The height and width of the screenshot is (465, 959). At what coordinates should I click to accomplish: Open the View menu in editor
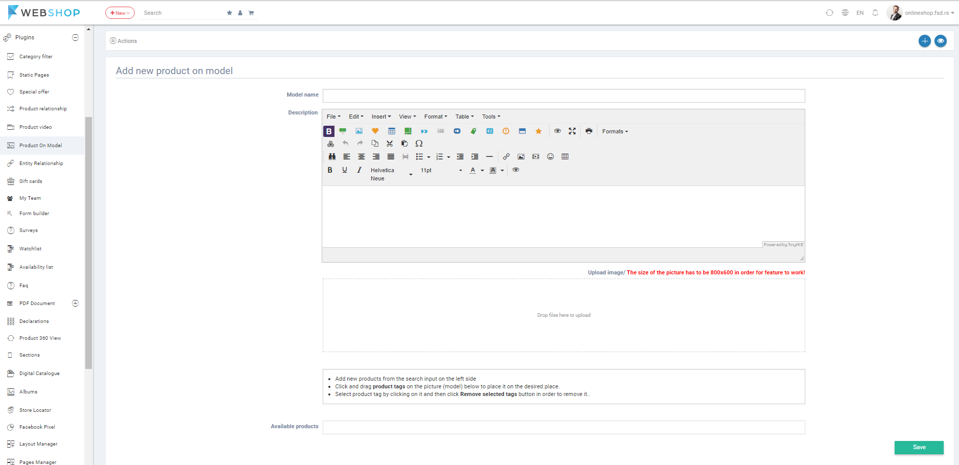click(407, 117)
